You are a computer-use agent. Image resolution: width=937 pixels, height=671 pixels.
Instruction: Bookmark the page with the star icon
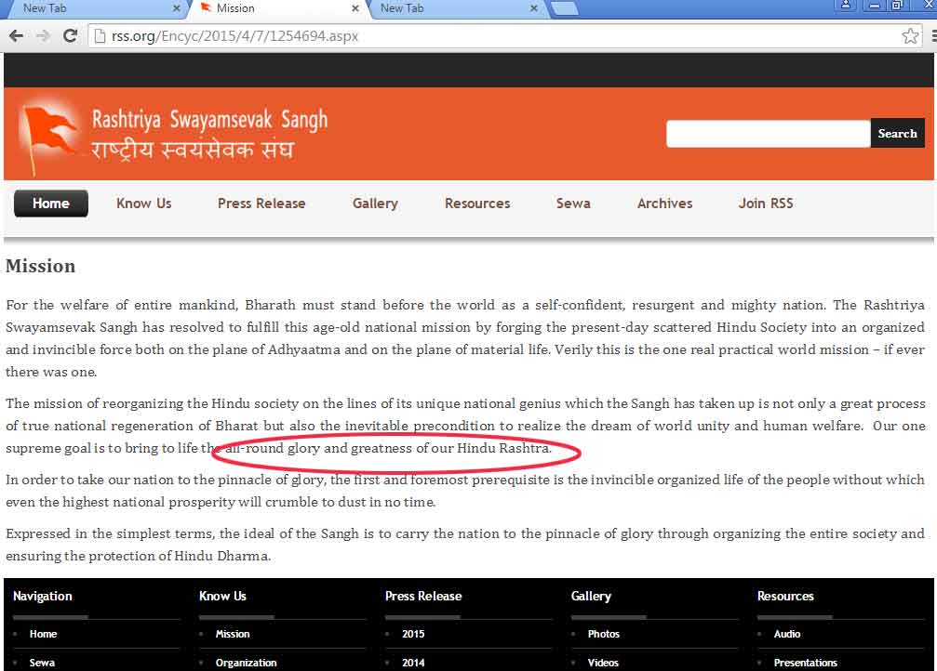(910, 36)
